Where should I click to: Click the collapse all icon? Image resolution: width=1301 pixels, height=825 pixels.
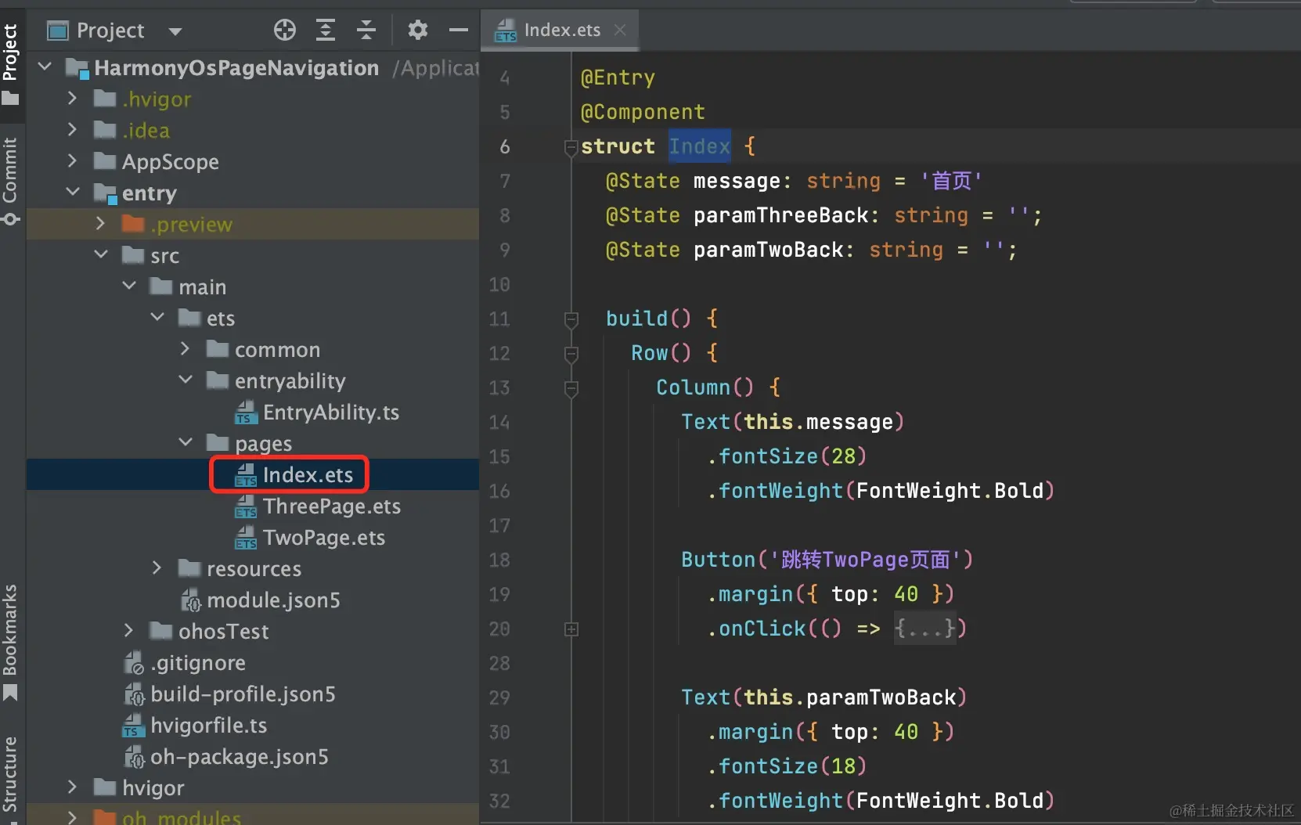point(366,31)
